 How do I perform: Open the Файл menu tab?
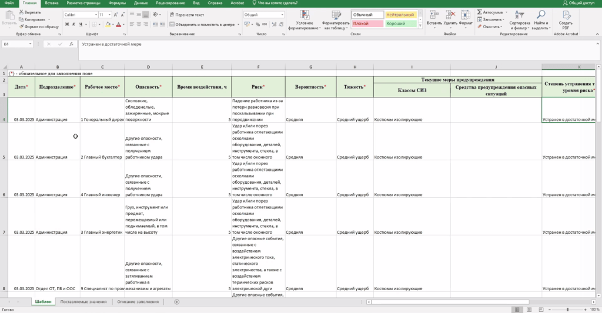(9, 3)
